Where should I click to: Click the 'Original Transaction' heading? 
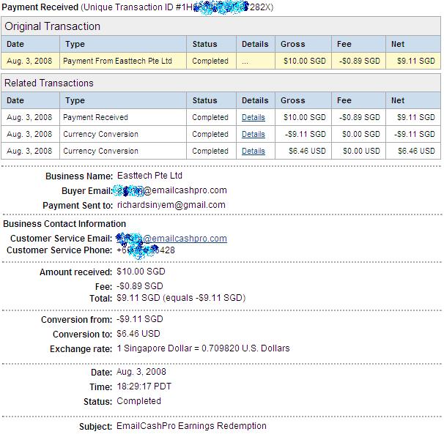52,26
